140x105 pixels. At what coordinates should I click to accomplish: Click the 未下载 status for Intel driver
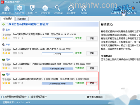tap(78, 38)
